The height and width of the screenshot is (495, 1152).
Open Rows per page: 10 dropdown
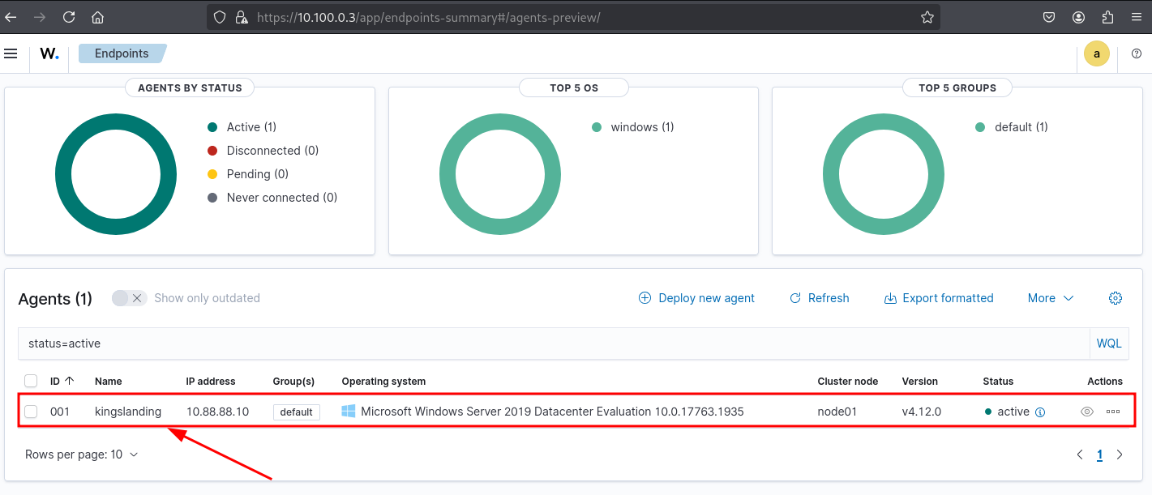coord(82,454)
